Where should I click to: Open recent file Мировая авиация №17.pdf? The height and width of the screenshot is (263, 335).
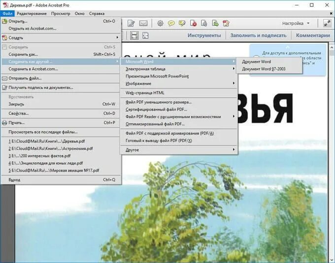point(61,170)
